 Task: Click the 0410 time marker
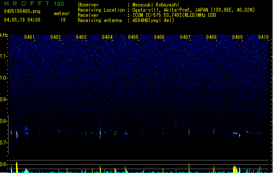click(x=263, y=37)
